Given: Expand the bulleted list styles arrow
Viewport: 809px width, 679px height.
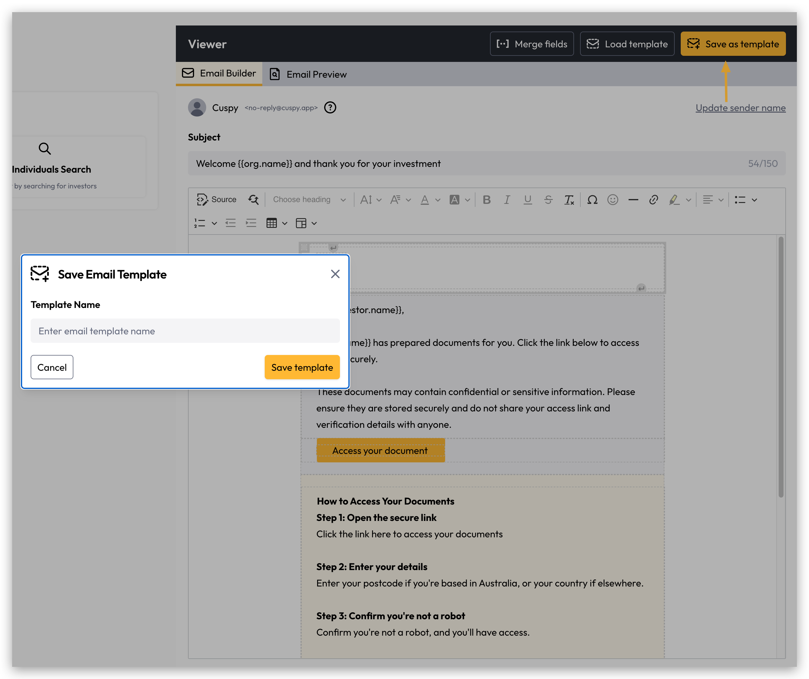Looking at the screenshot, I should coord(754,200).
